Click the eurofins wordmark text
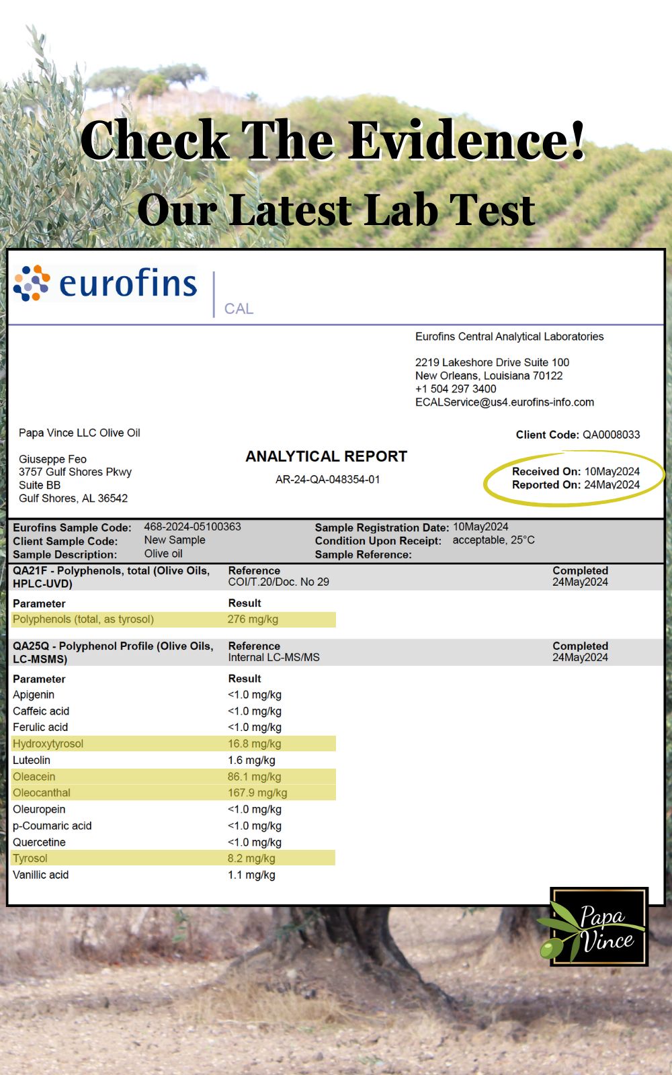This screenshot has width=672, height=1075. (x=128, y=283)
